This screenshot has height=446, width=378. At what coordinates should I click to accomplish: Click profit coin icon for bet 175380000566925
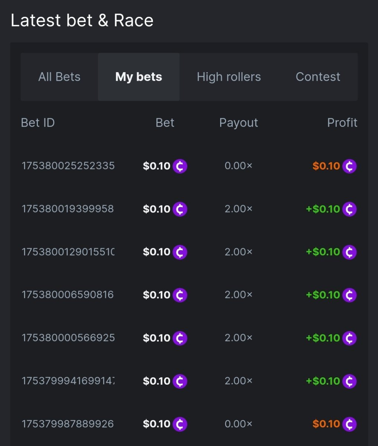click(x=349, y=338)
